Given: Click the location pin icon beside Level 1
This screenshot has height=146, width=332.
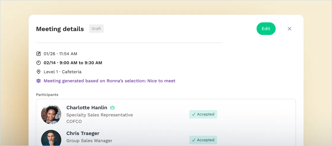Looking at the screenshot, I should tap(38, 72).
